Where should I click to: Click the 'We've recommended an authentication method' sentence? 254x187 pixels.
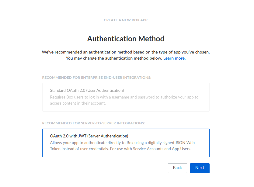coord(126,52)
